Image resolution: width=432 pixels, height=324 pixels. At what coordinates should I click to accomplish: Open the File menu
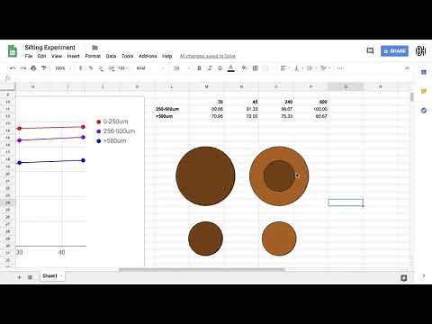coord(29,56)
